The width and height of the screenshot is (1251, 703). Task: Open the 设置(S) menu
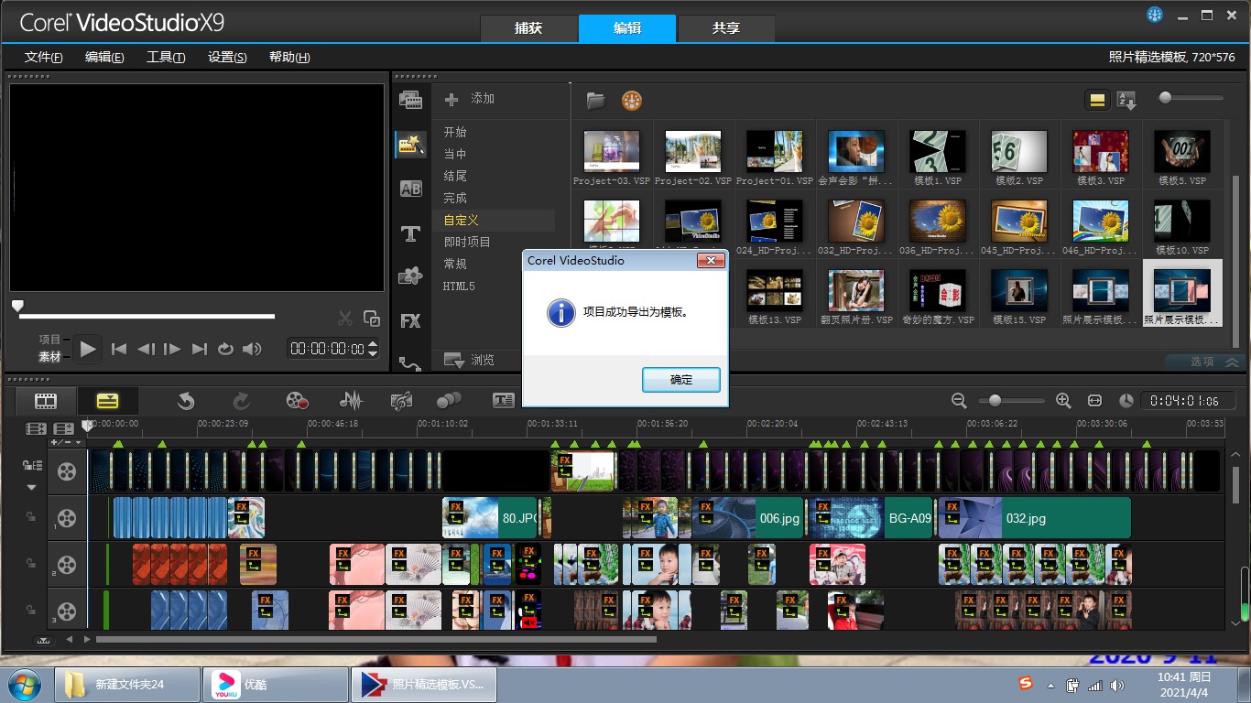click(227, 57)
